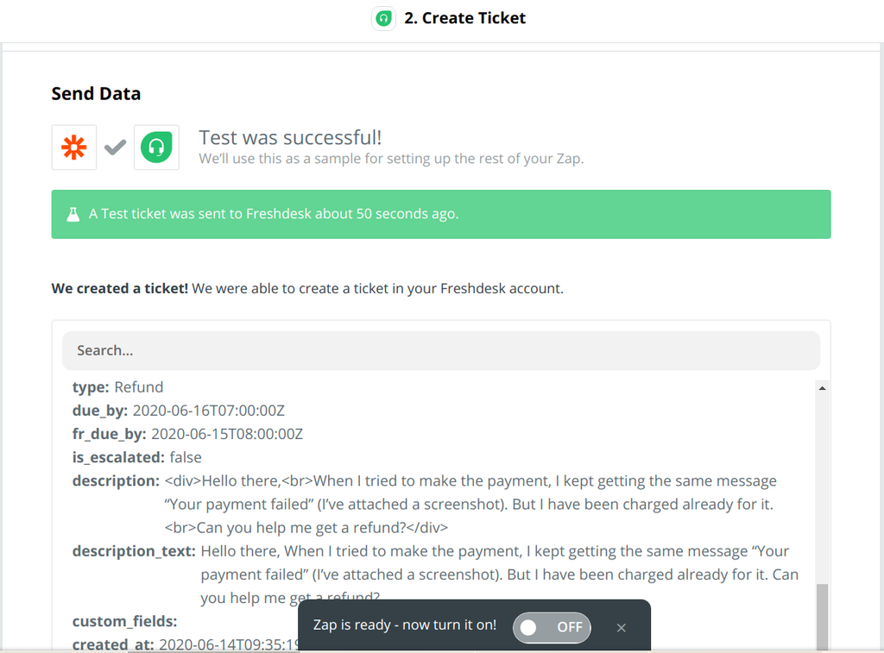This screenshot has width=884, height=653.
Task: Select the "Send Data" section heading
Action: pyautogui.click(x=96, y=93)
